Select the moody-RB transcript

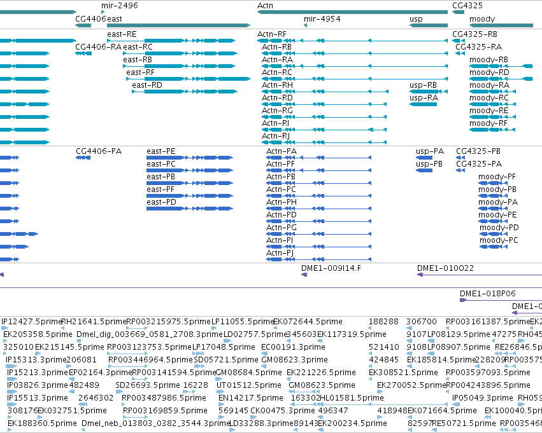pos(501,66)
